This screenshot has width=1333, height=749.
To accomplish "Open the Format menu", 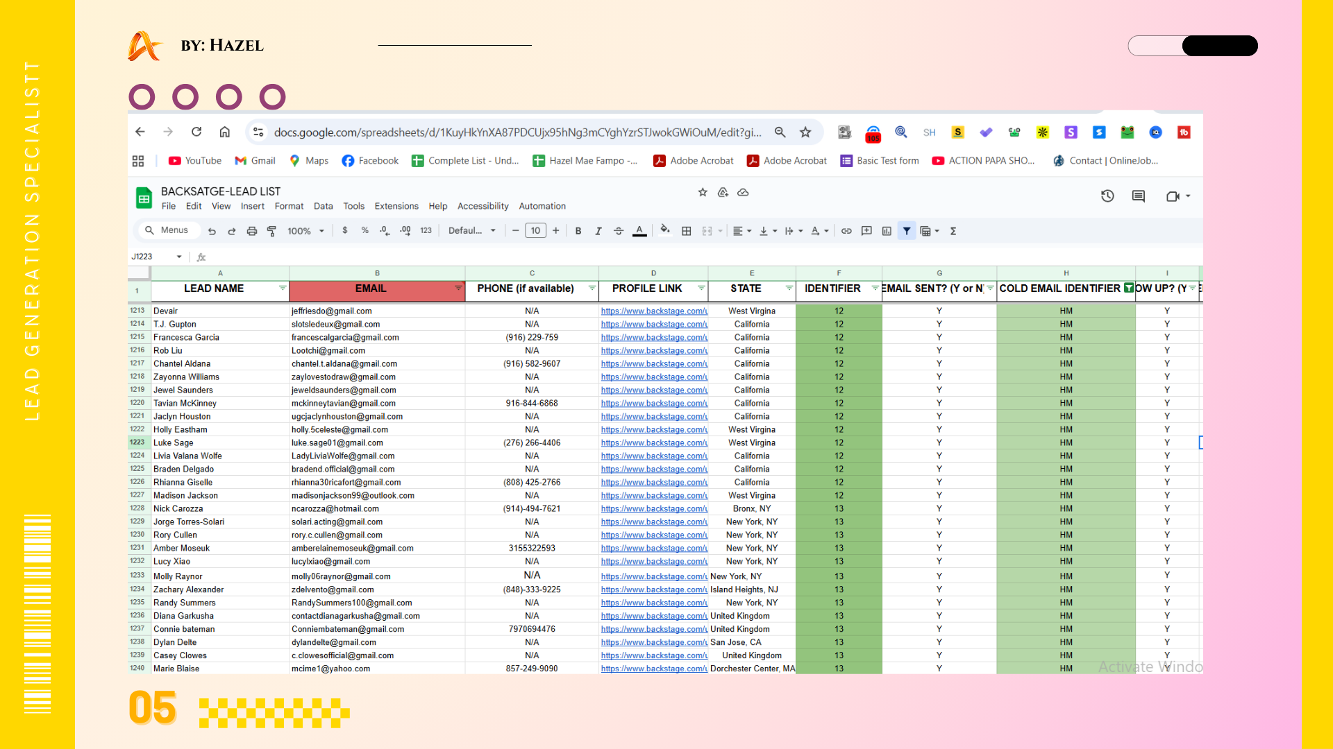I will [x=289, y=206].
